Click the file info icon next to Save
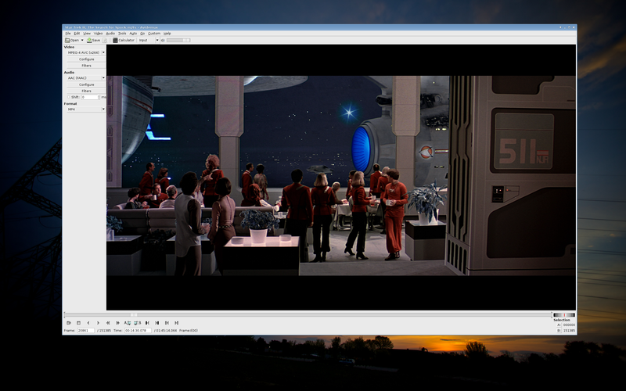 coord(105,41)
